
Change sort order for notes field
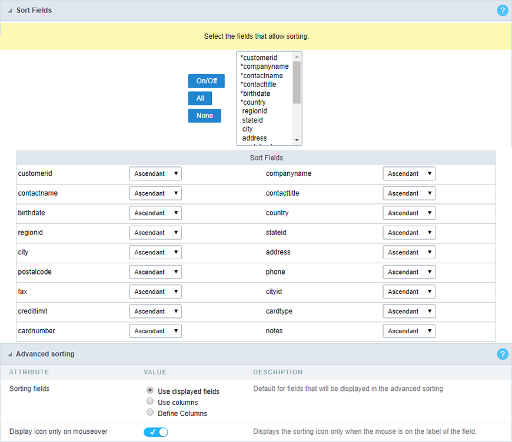tap(409, 331)
